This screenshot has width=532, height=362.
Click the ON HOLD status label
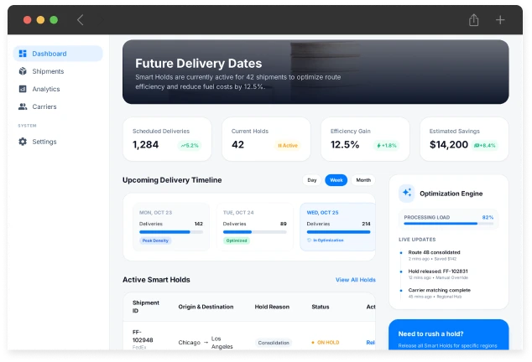pos(326,343)
